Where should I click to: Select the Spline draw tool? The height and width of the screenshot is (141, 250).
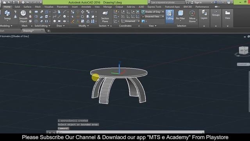(x=54, y=16)
